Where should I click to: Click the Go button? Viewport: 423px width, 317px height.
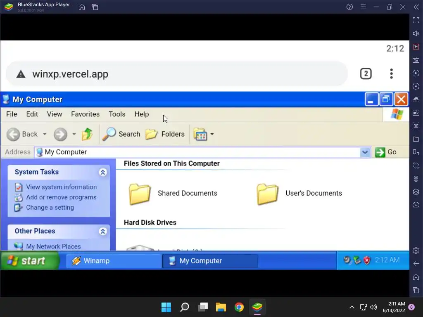[386, 152]
